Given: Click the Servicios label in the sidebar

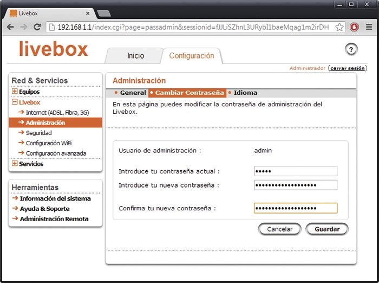Looking at the screenshot, I should pos(31,164).
